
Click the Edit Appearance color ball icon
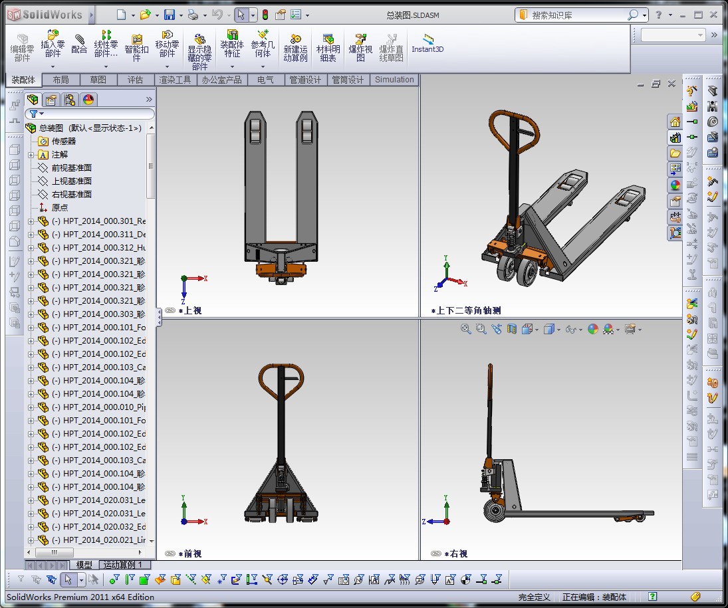593,329
